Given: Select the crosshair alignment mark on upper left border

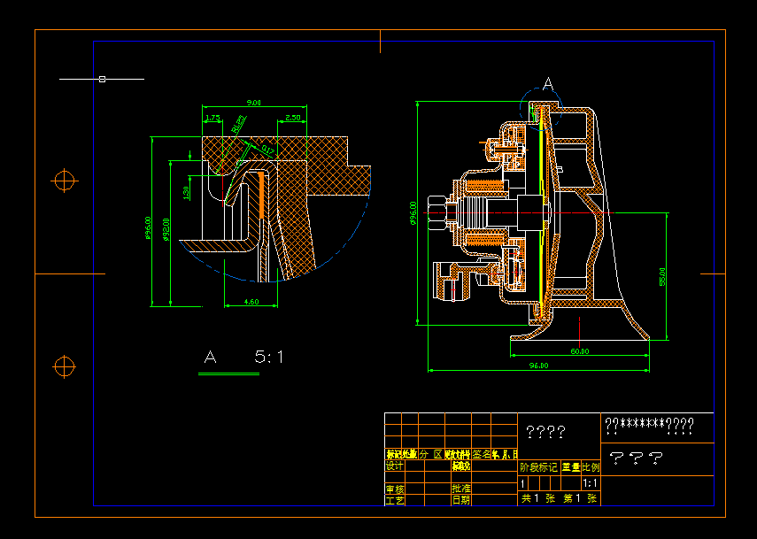Looking at the screenshot, I should tap(63, 180).
